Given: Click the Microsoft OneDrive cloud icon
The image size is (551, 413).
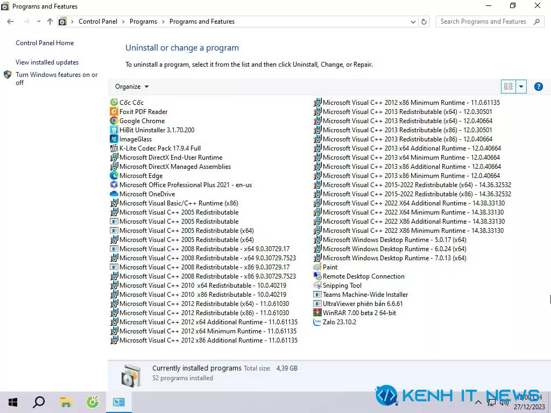Looking at the screenshot, I should tap(114, 194).
